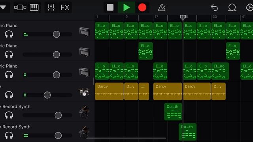Open the Settings gear icon
The image size is (253, 142).
(x=249, y=7)
